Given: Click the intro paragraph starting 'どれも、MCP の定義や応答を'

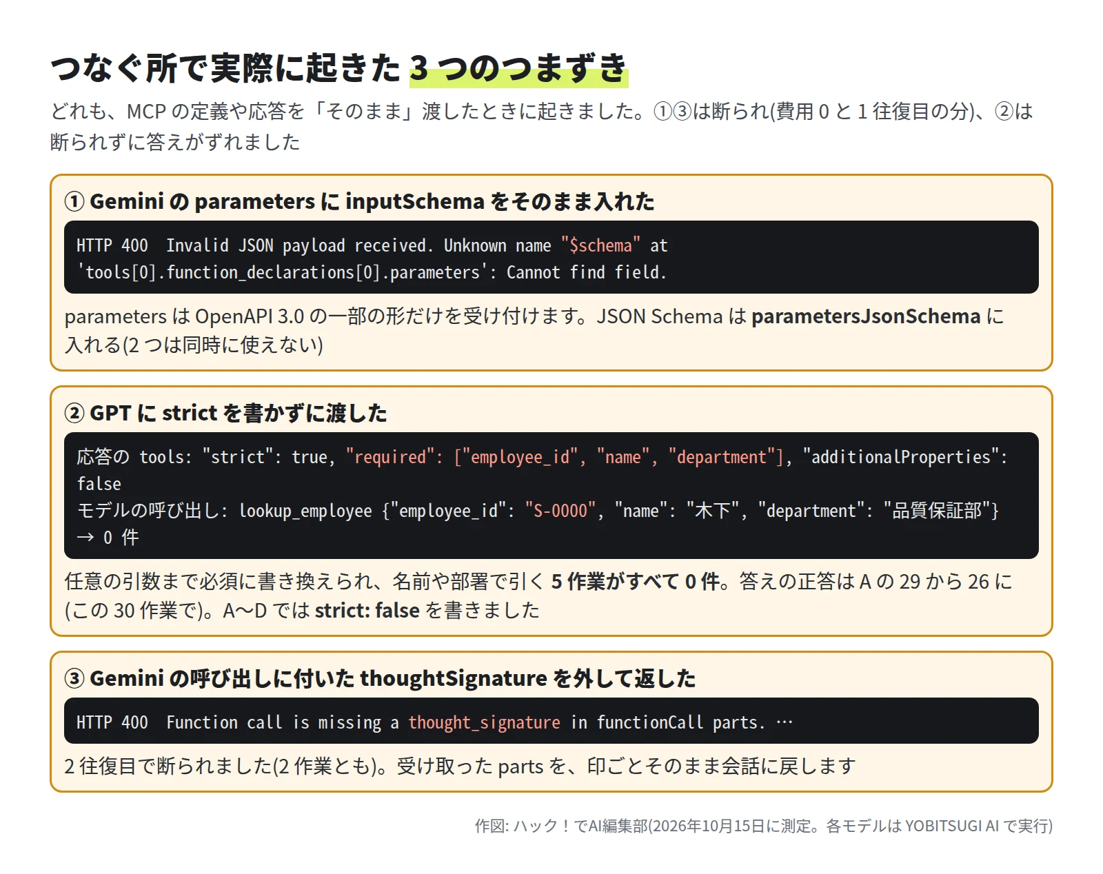Looking at the screenshot, I should tap(542, 126).
